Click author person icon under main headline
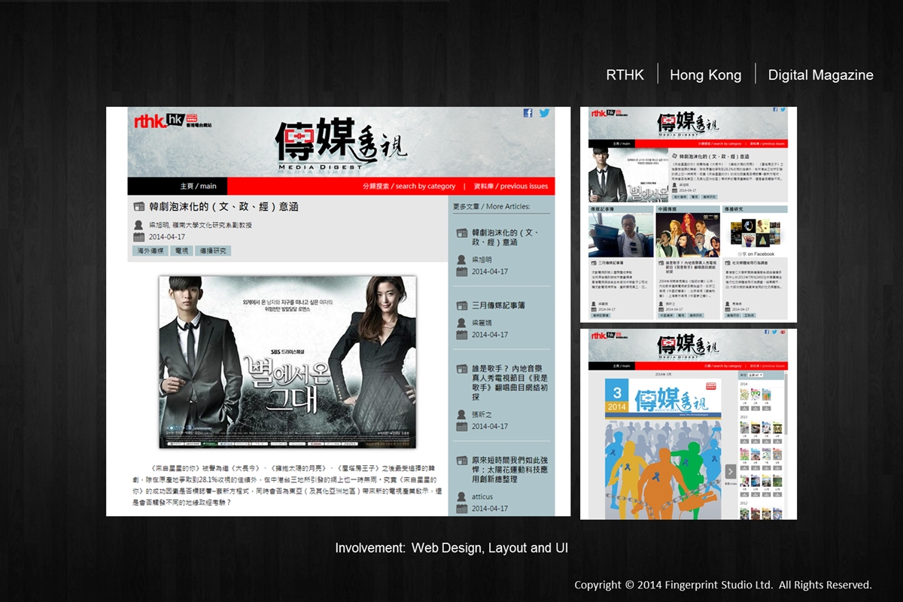Screen dimensions: 903x602 [138, 225]
